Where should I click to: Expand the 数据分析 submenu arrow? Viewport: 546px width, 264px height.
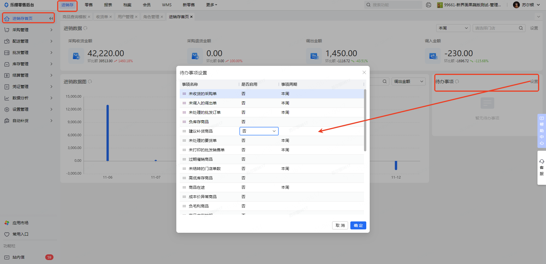tap(51, 98)
